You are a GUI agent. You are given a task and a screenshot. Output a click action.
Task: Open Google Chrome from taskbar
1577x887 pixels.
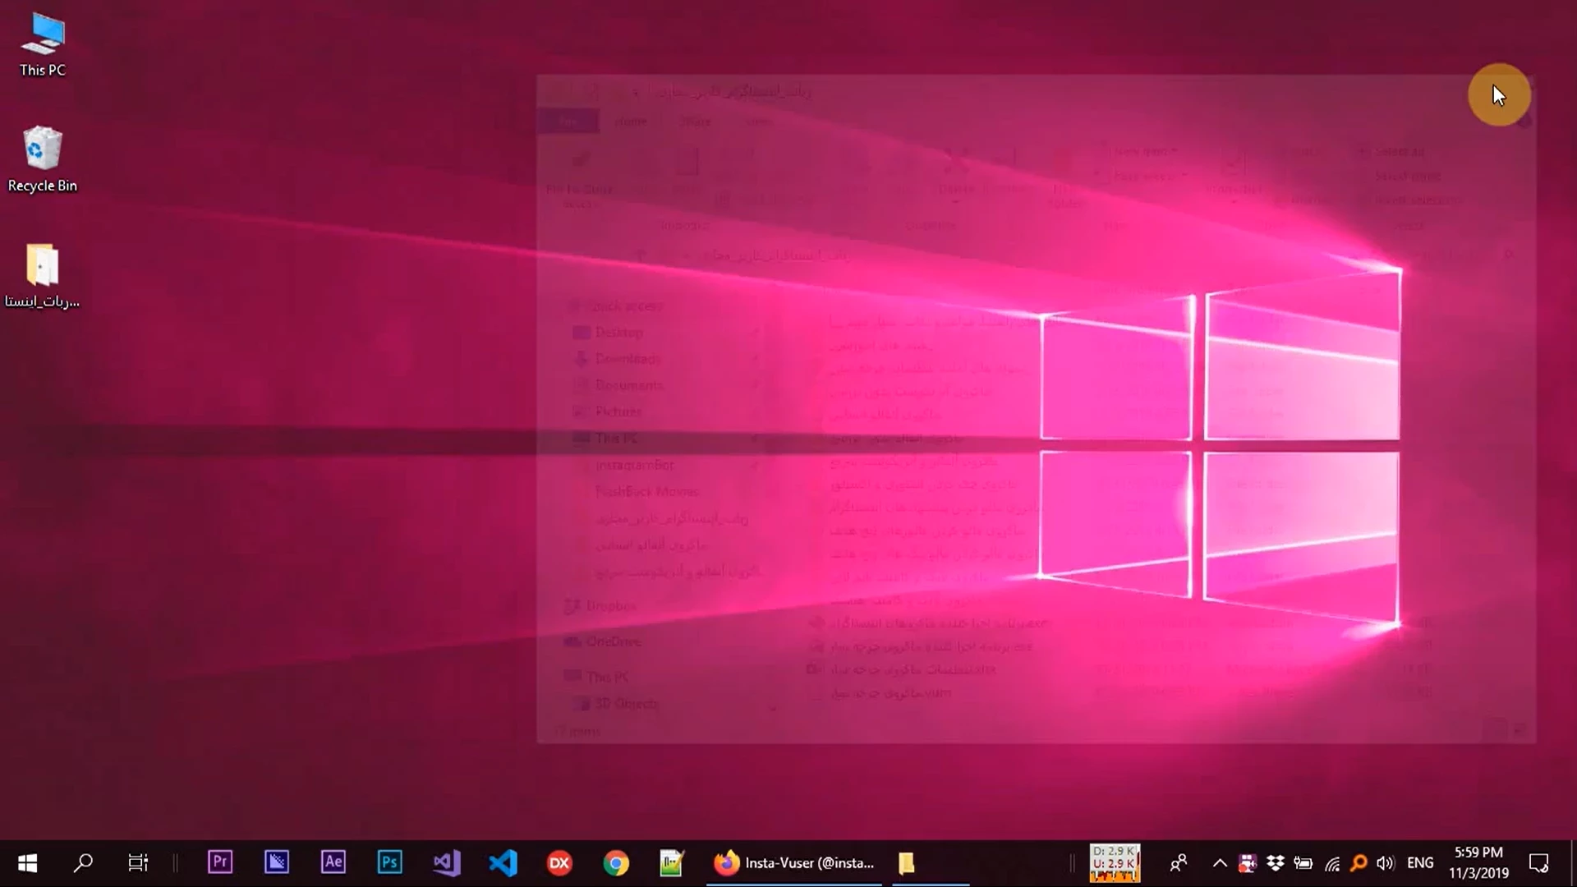tap(616, 862)
